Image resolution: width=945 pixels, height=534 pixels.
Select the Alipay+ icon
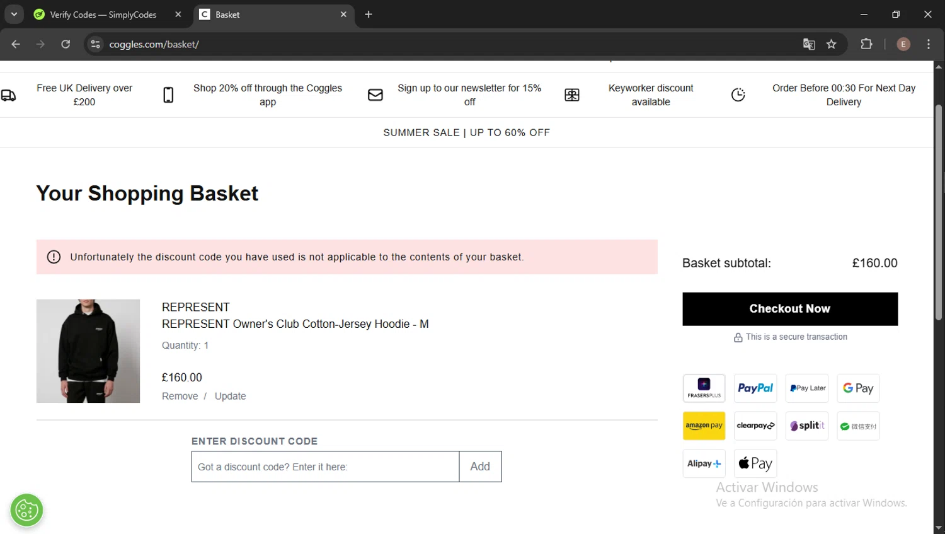[704, 463]
